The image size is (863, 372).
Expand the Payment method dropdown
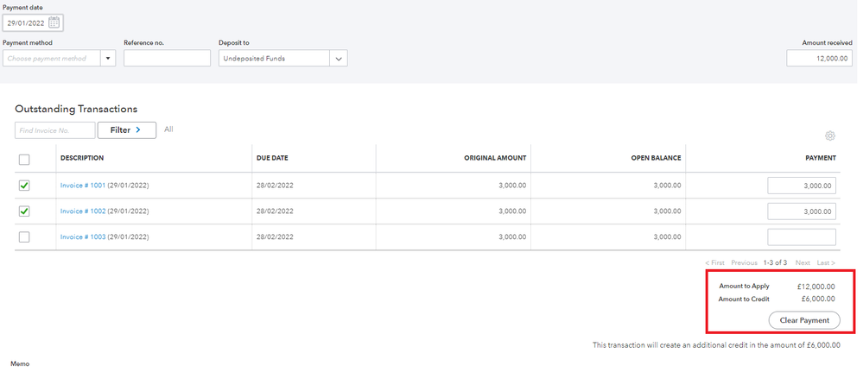(108, 59)
